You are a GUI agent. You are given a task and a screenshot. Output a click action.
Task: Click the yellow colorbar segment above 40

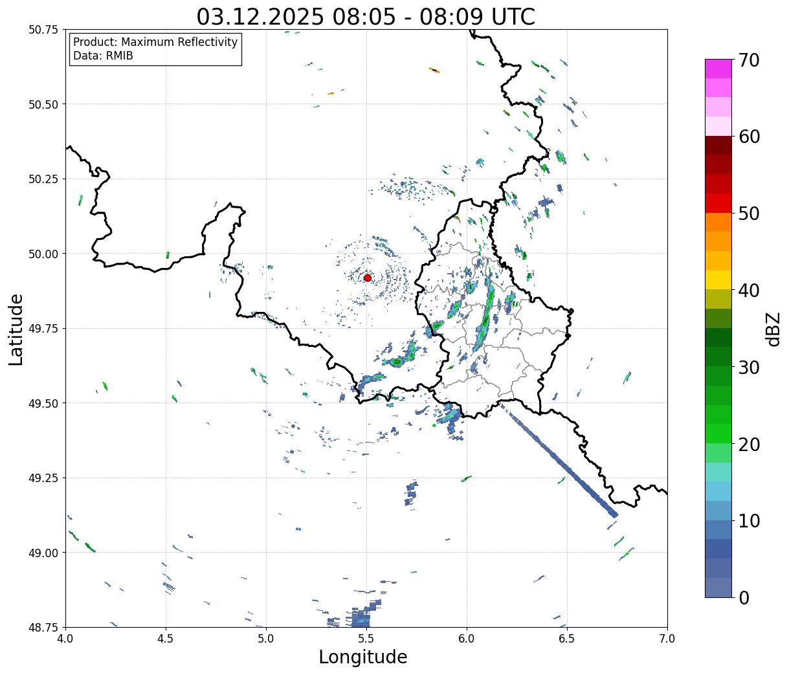(718, 280)
